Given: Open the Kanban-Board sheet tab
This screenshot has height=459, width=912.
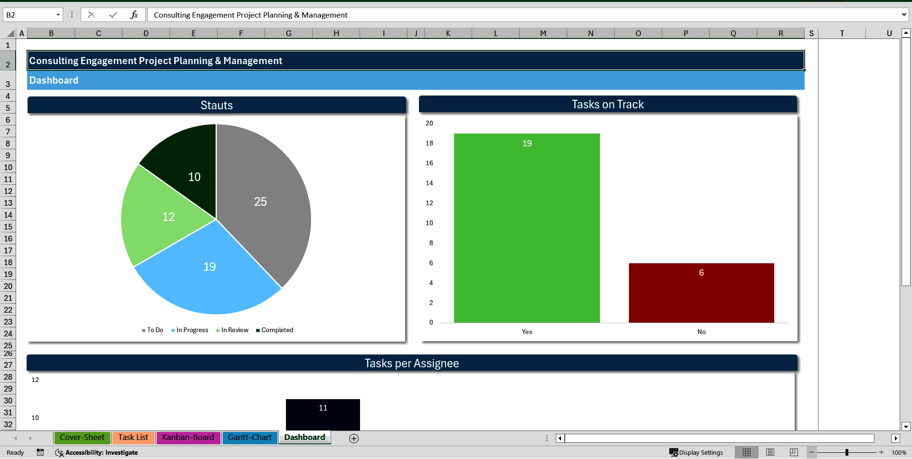Looking at the screenshot, I should tap(188, 438).
